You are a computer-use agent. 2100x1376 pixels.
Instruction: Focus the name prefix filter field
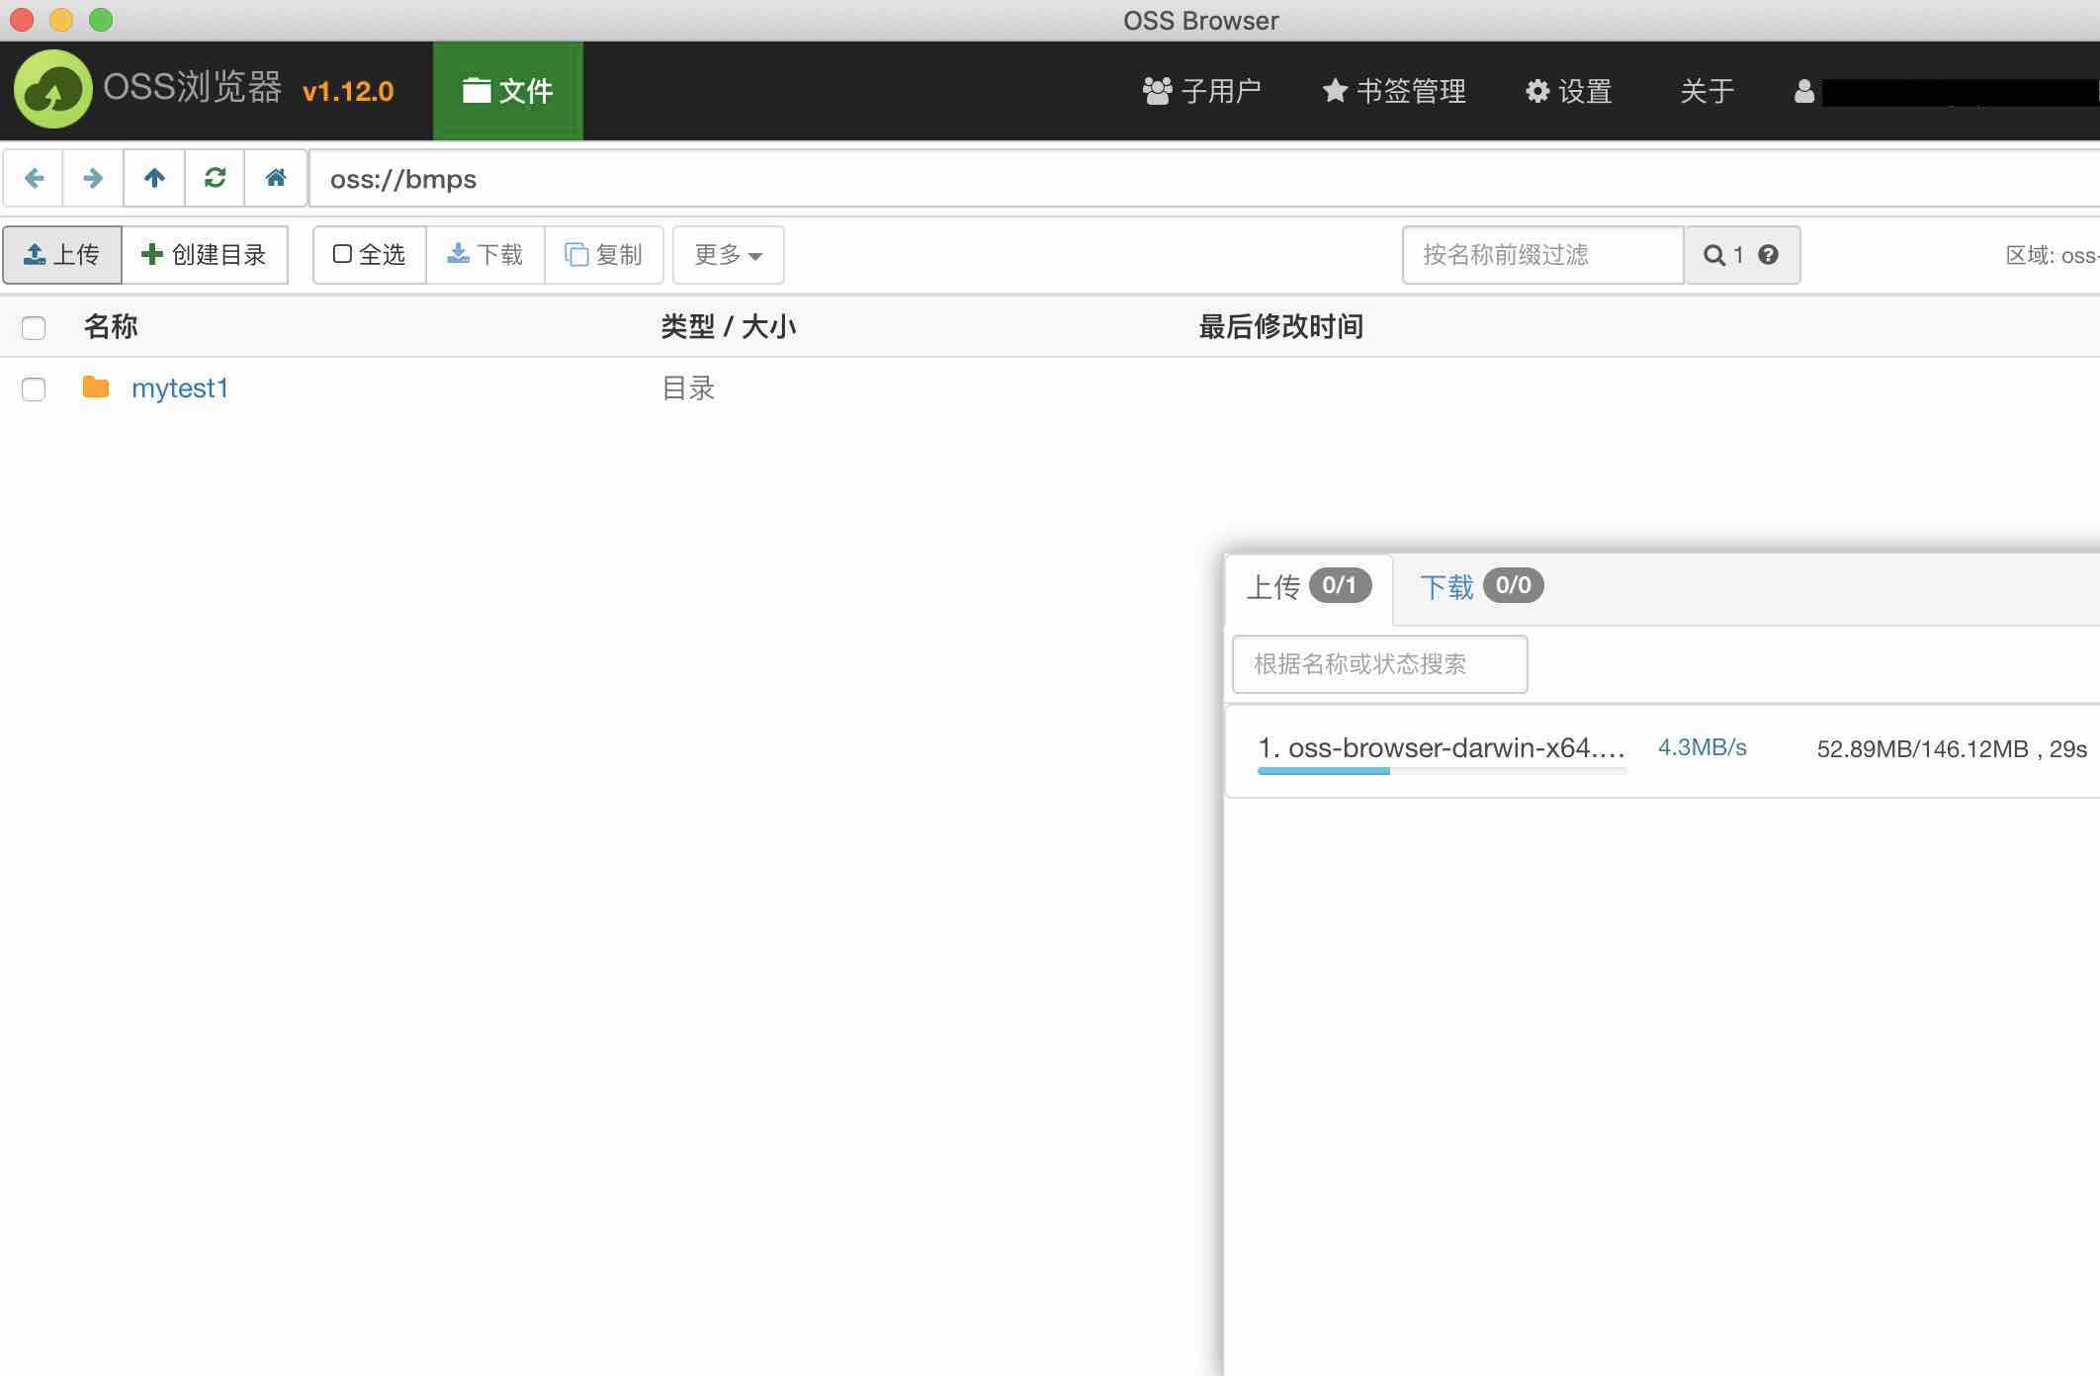[1542, 255]
